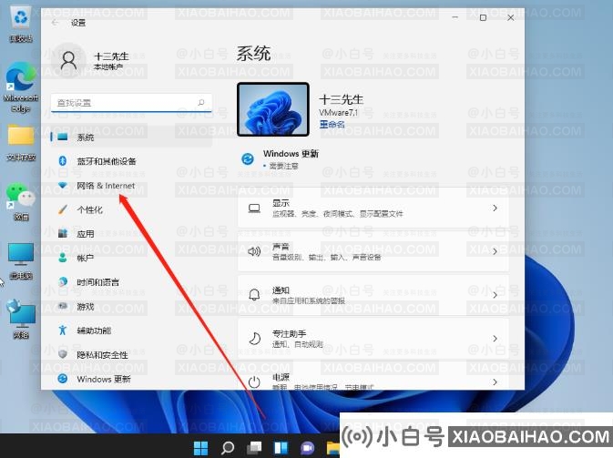Image resolution: width=613 pixels, height=458 pixels.
Task: Expand 电源 row chevron
Action: pyautogui.click(x=495, y=382)
